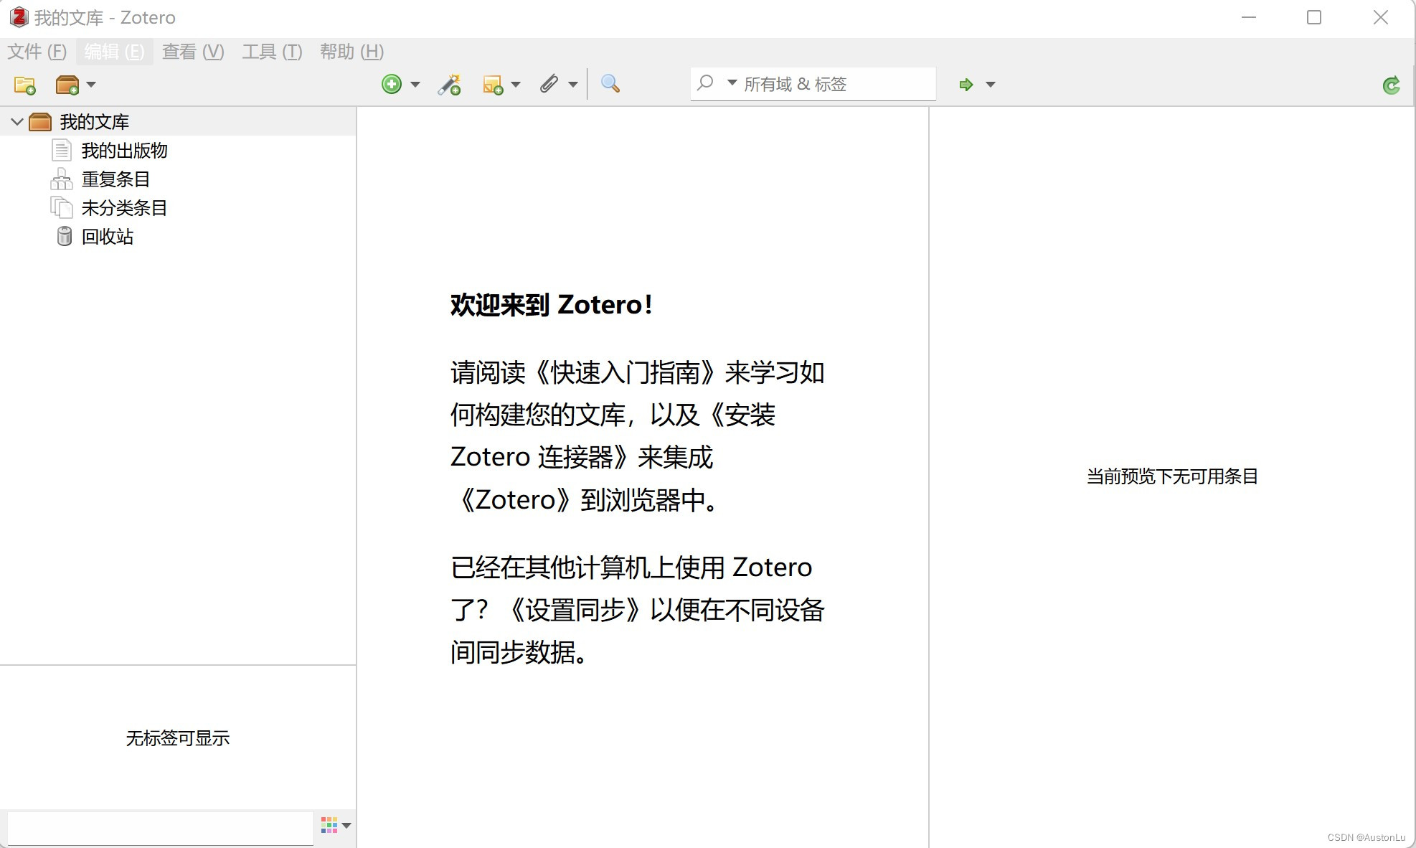1416x848 pixels.
Task: Open the new item type dropdown arrow
Action: pyautogui.click(x=415, y=85)
